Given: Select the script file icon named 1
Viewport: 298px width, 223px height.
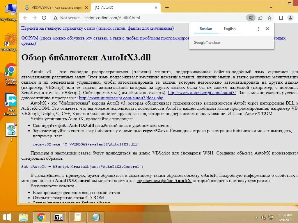Looking at the screenshot, I should [x=11, y=132].
